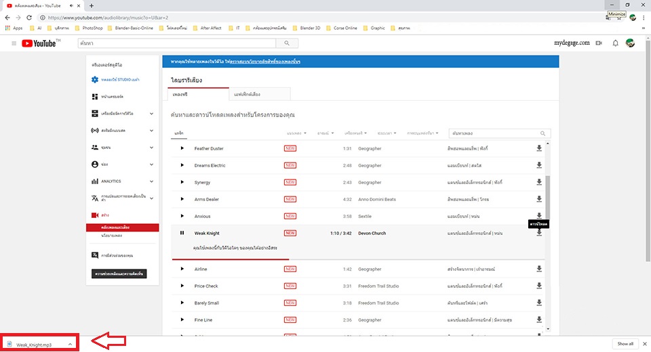
Task: Expand the Video Manager sidebar section
Action: [x=151, y=114]
